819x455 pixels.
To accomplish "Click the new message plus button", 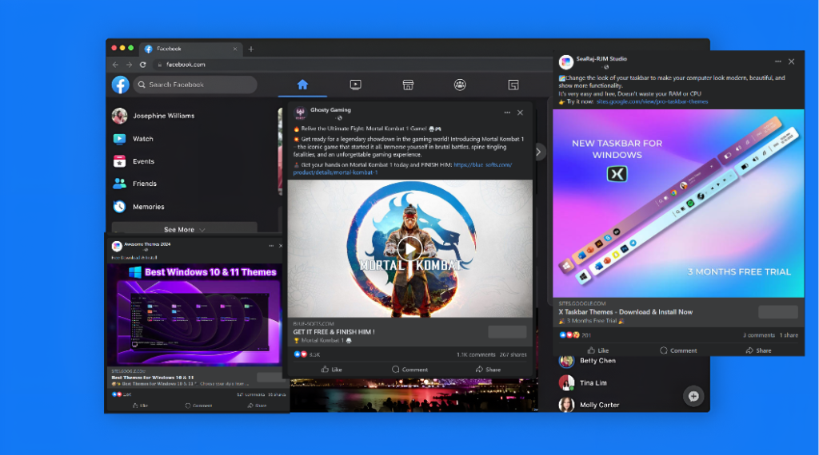I will pyautogui.click(x=693, y=396).
